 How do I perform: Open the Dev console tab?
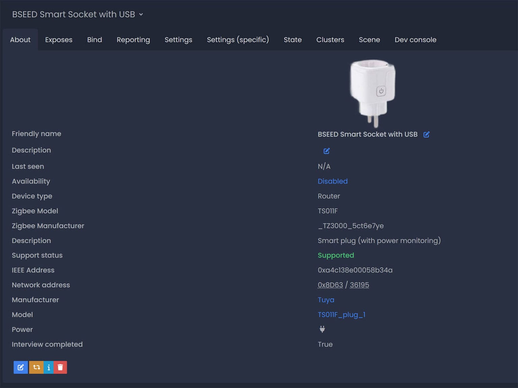click(415, 40)
